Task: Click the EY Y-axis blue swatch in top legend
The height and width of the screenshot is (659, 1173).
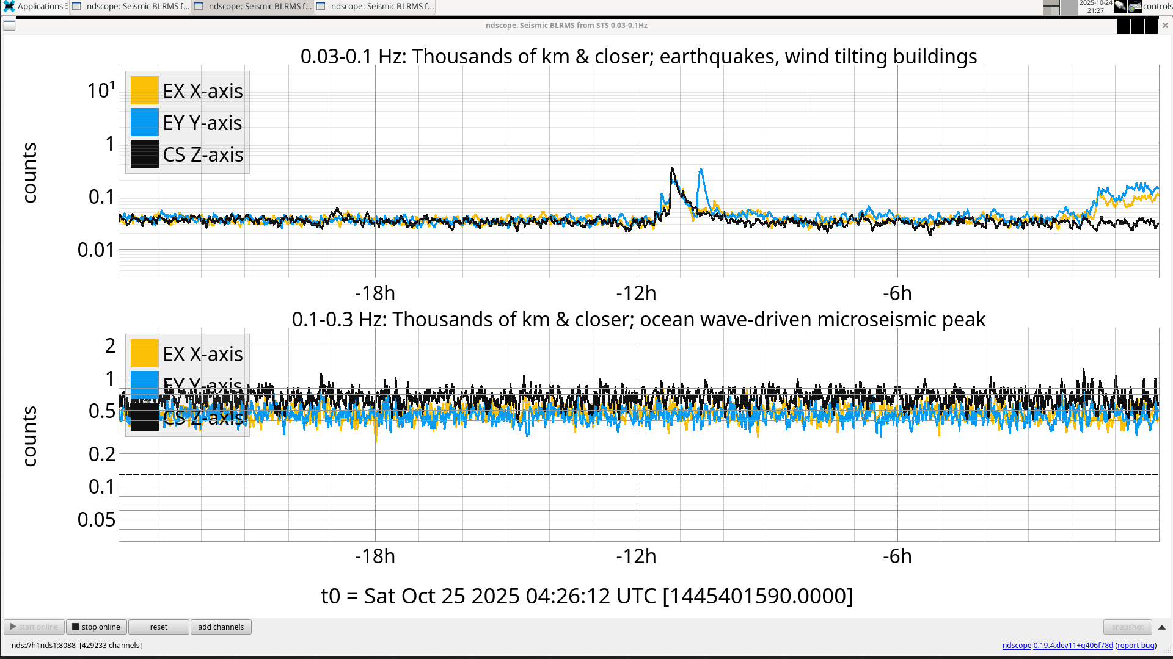Action: click(x=144, y=123)
